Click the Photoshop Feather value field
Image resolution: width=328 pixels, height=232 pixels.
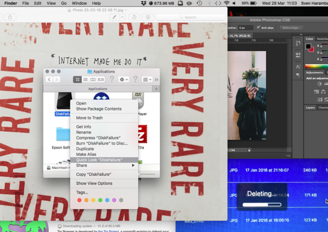[246, 28]
